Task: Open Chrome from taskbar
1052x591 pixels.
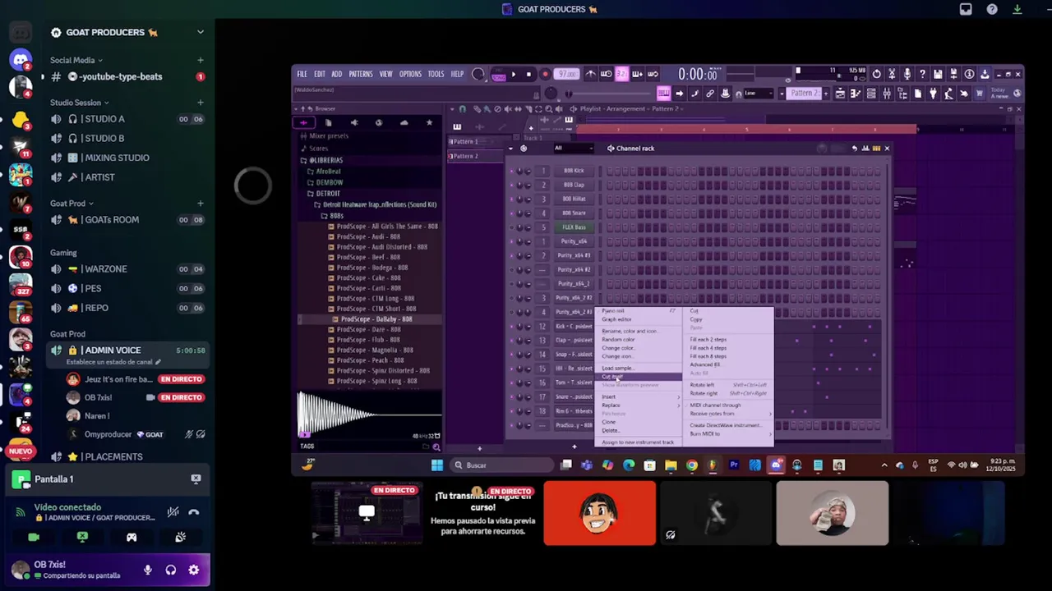Action: [x=692, y=465]
